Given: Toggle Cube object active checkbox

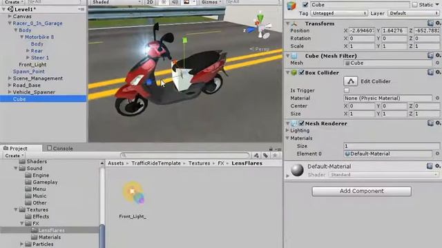Looking at the screenshot, I should 305,5.
